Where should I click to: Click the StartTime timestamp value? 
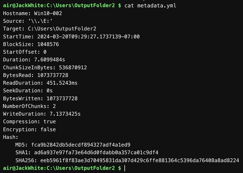pos(88,37)
